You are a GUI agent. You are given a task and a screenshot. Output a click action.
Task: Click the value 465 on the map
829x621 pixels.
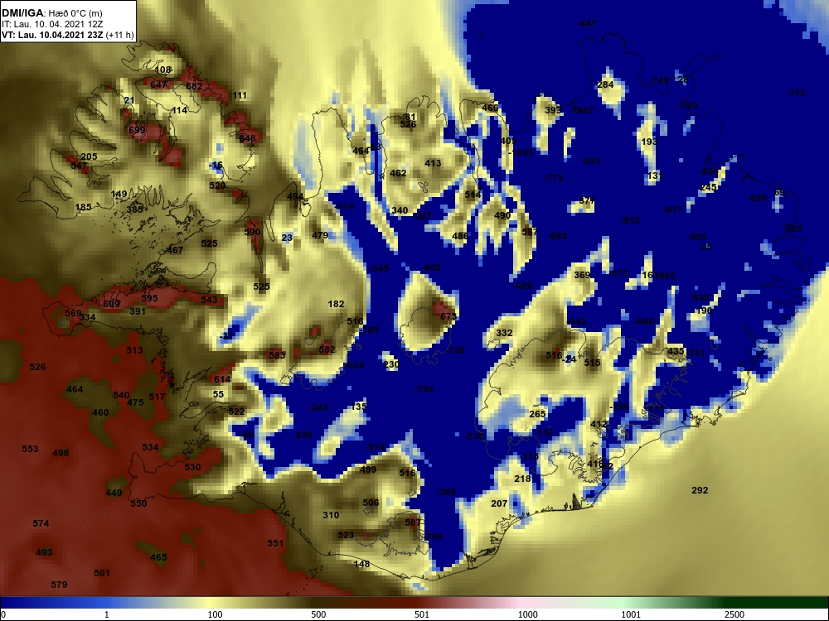click(x=158, y=557)
